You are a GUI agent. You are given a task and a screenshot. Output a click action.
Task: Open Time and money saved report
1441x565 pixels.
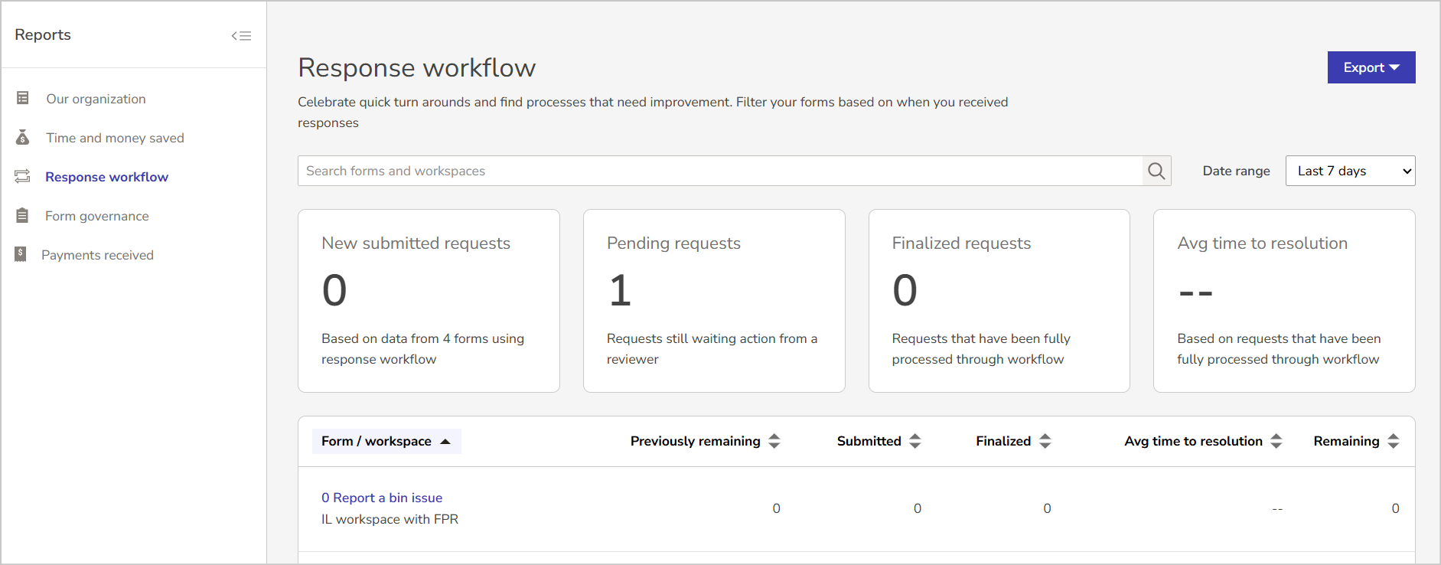click(115, 138)
